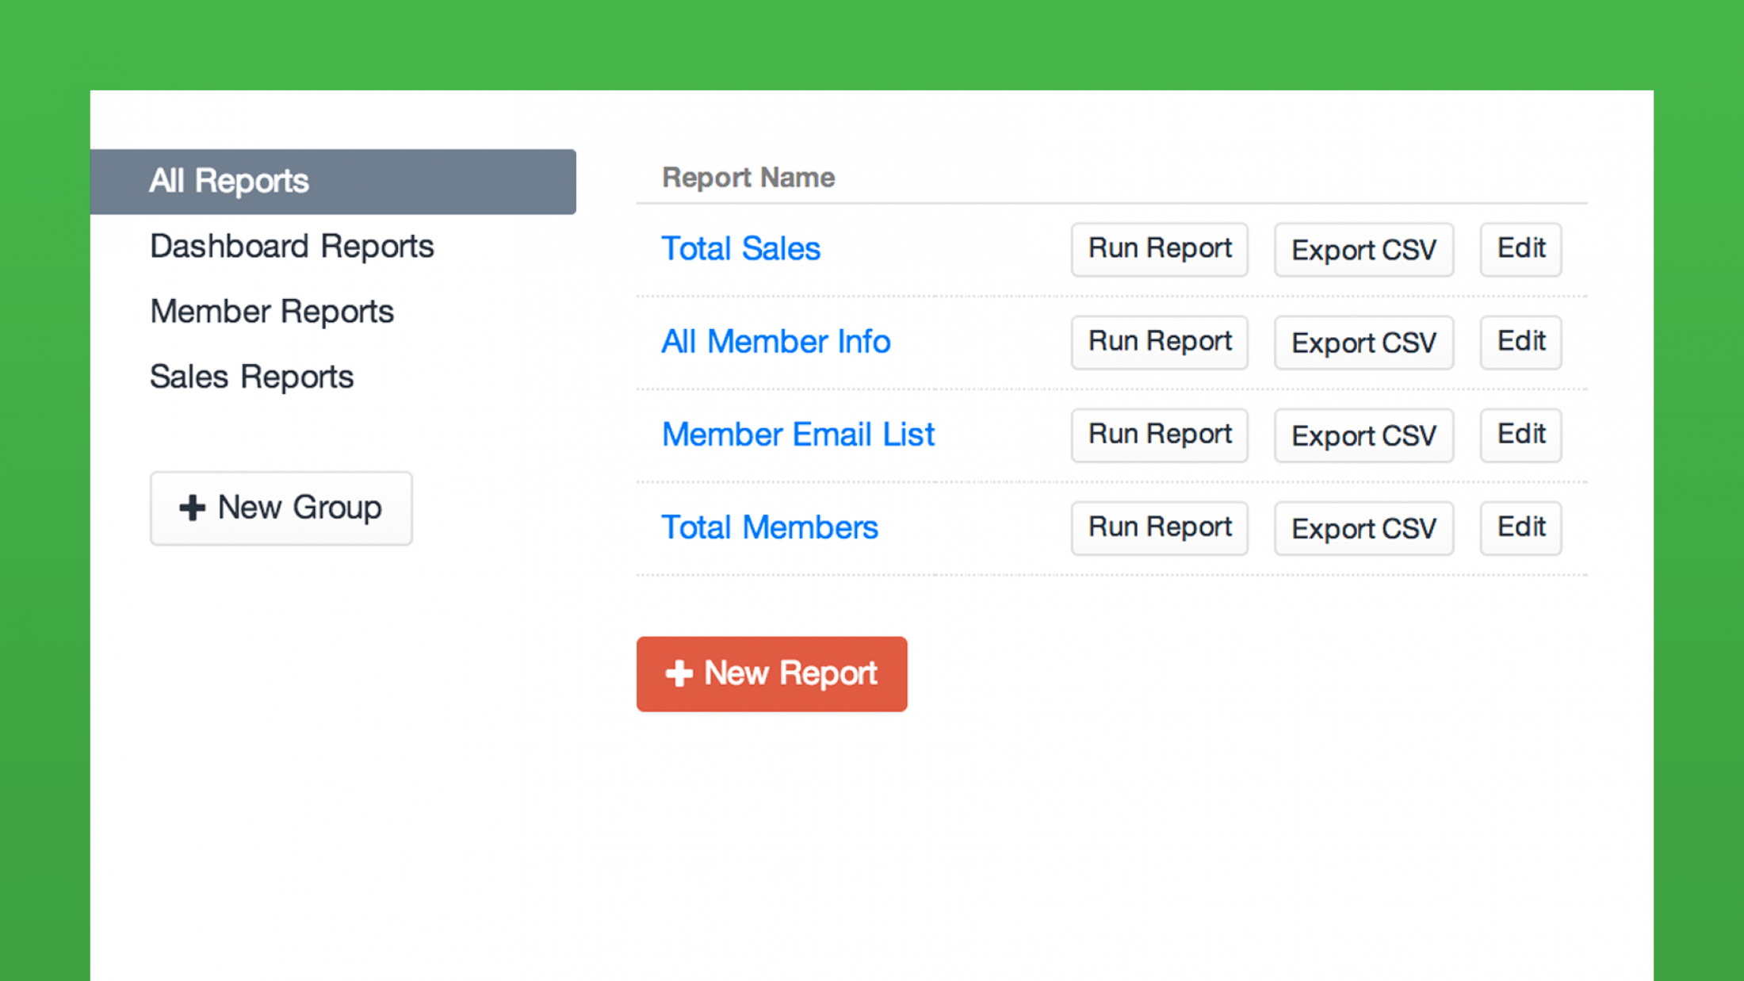This screenshot has width=1744, height=981.
Task: Run the Member Email List report
Action: pyautogui.click(x=1158, y=435)
